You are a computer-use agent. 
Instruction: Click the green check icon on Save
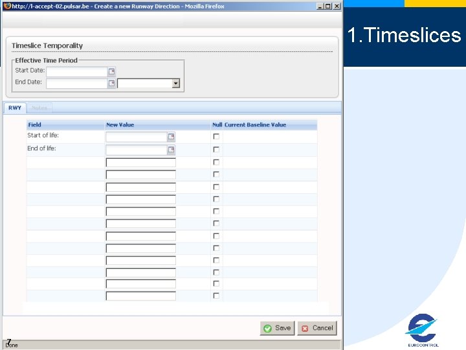point(267,328)
